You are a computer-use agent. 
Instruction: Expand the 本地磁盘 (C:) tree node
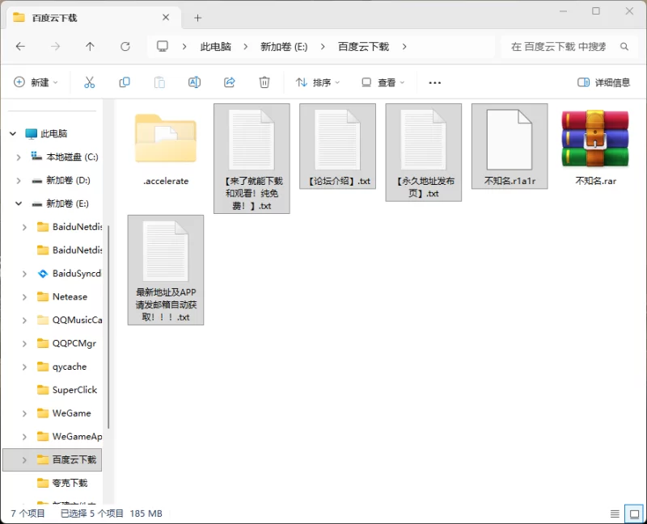(x=18, y=157)
